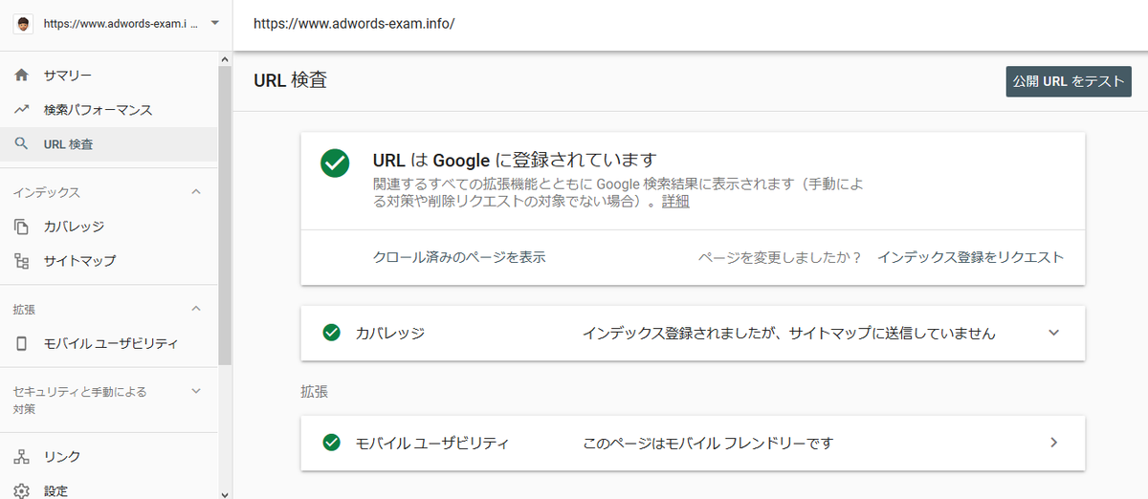Select URL 検査 in the sidebar
This screenshot has height=499, width=1148.
[x=109, y=144]
